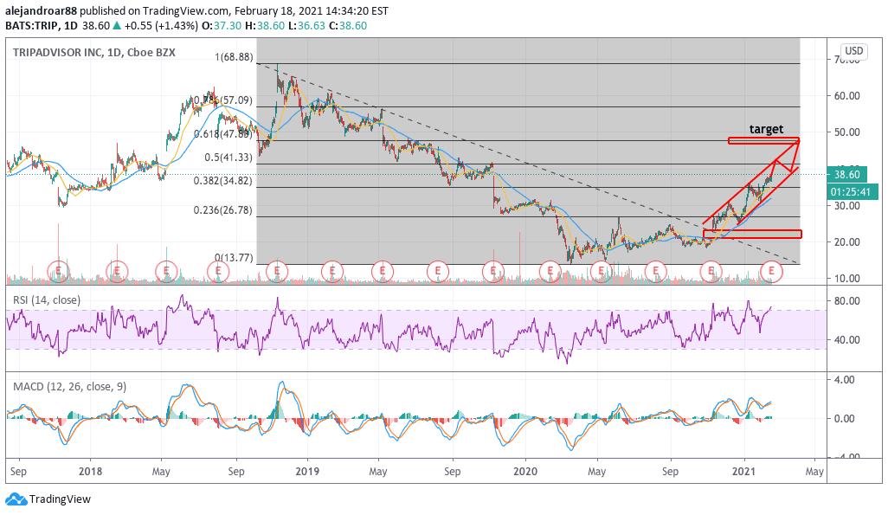The height and width of the screenshot is (515, 888).
Task: Click the current price tag 38.60 on the axis
Action: click(x=846, y=175)
